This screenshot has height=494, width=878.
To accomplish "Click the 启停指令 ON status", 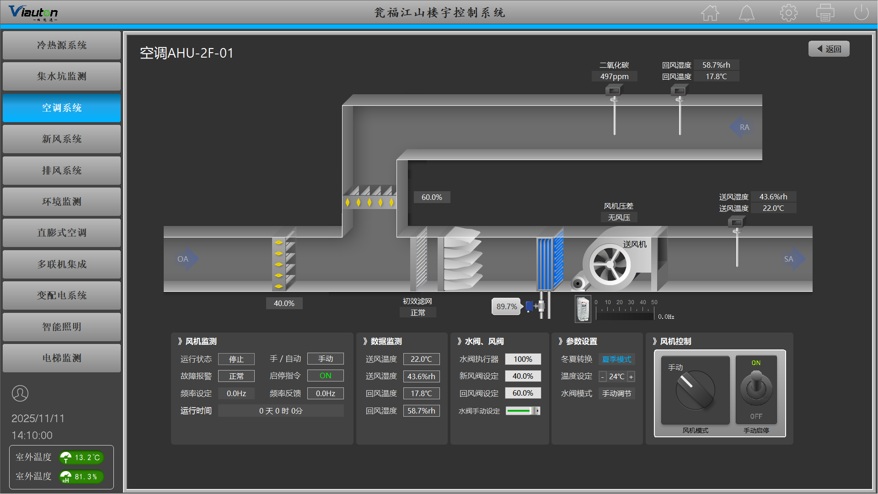I will 325,376.
